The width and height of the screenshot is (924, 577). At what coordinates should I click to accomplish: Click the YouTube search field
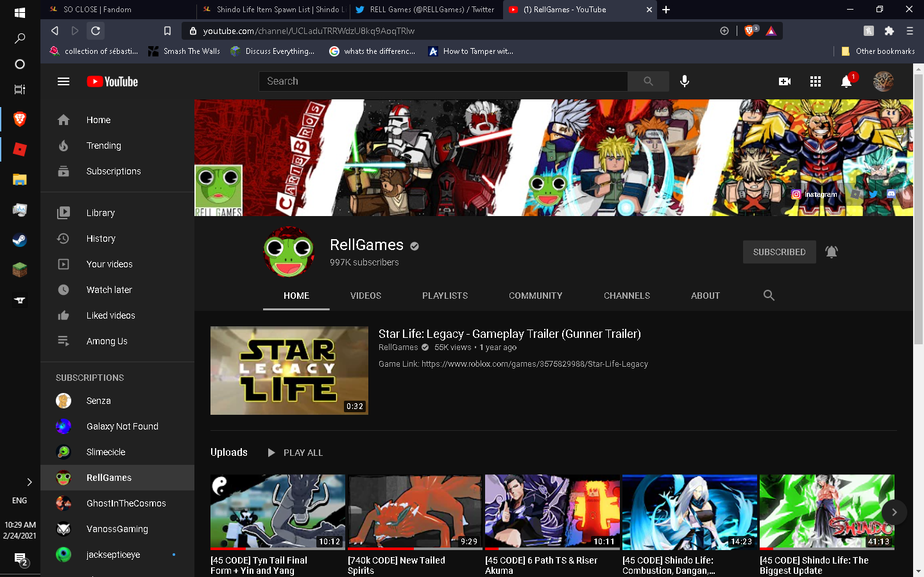click(443, 81)
